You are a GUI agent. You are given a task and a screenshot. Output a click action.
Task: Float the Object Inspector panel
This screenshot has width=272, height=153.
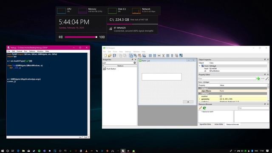click(265, 59)
